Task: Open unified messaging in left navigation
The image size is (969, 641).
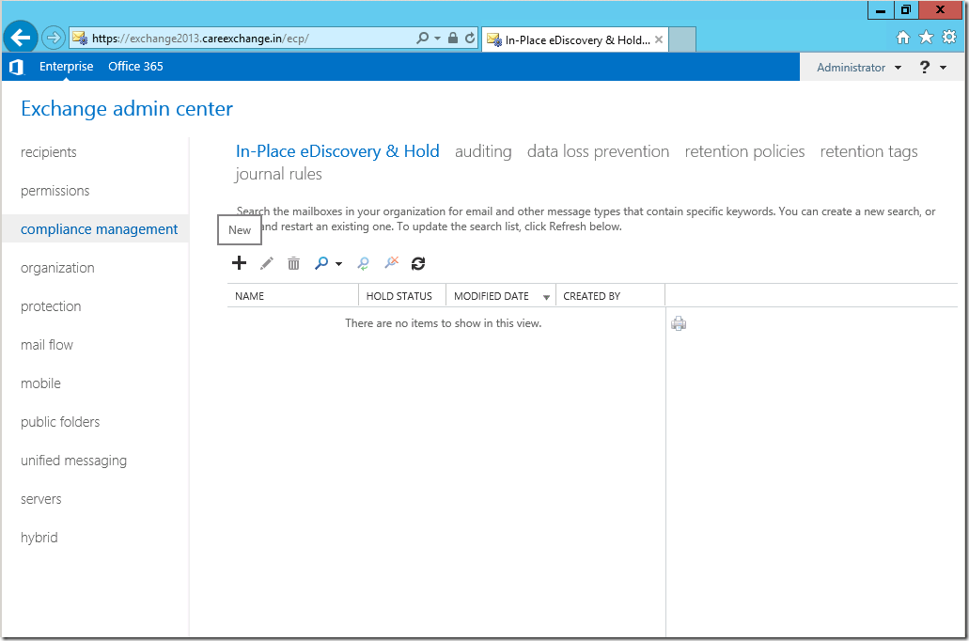Action: pyautogui.click(x=73, y=461)
